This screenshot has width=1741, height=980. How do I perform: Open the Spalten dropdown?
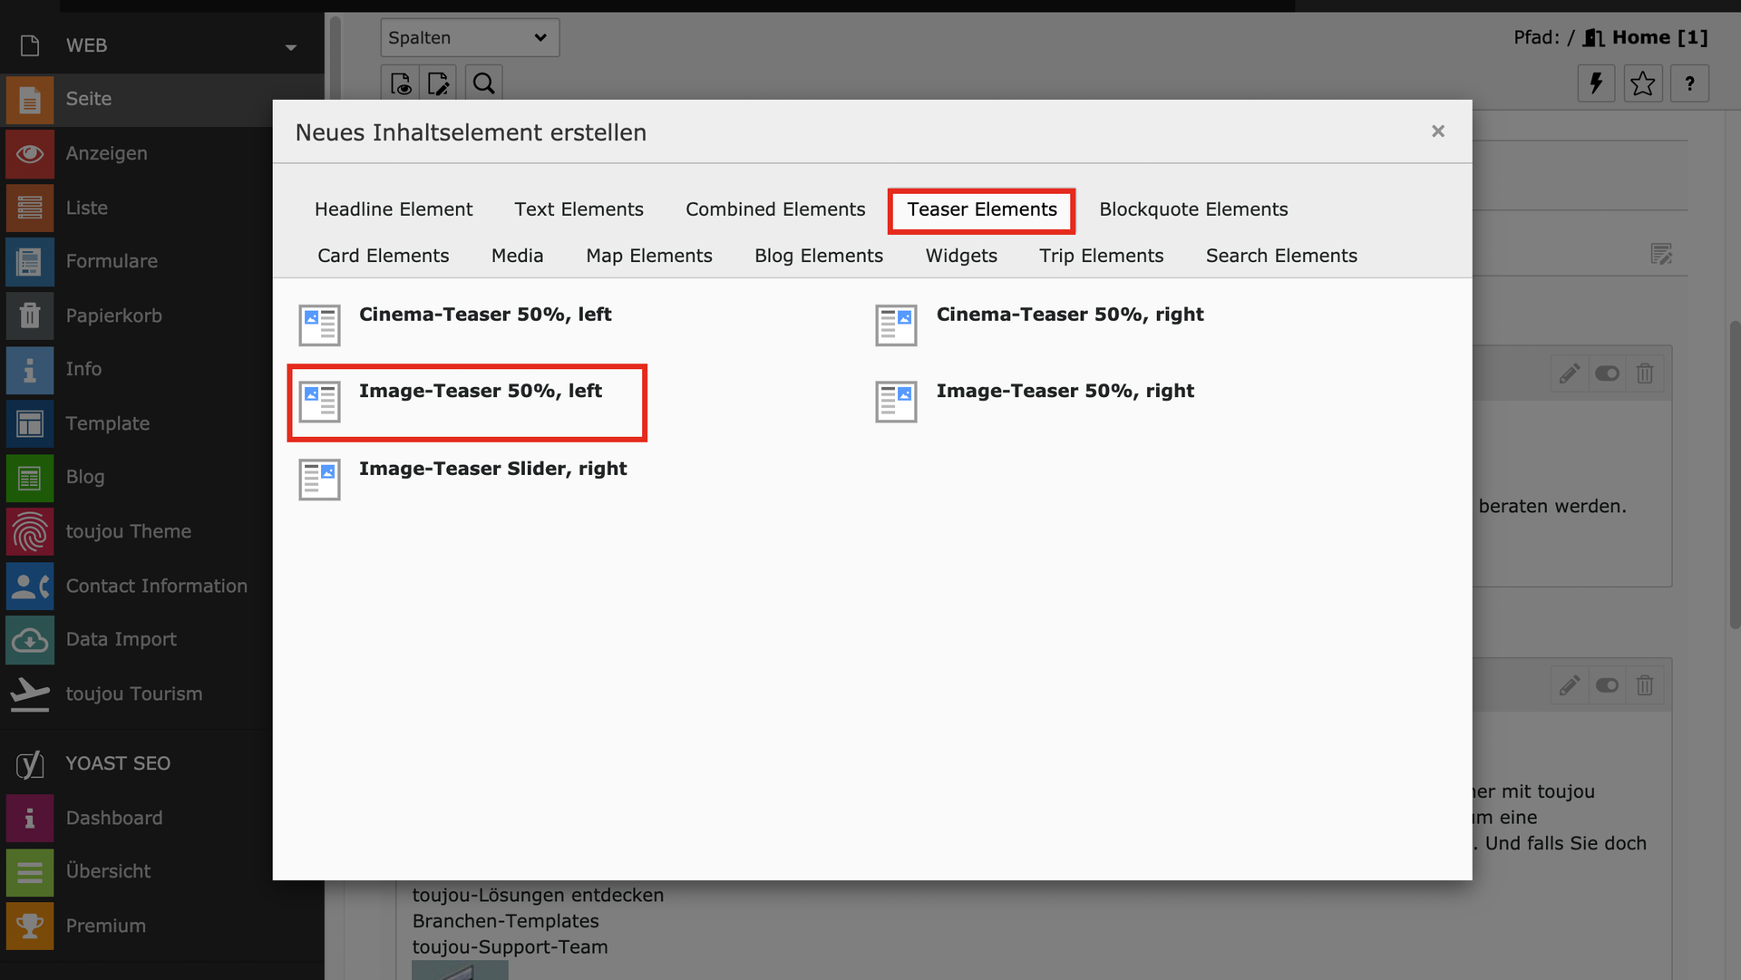tap(469, 38)
